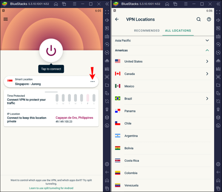
Task: Click Android back arrow in left sidebar
Action: pyautogui.click(x=107, y=172)
